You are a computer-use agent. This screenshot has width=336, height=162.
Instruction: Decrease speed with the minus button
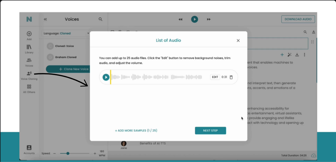(55, 153)
